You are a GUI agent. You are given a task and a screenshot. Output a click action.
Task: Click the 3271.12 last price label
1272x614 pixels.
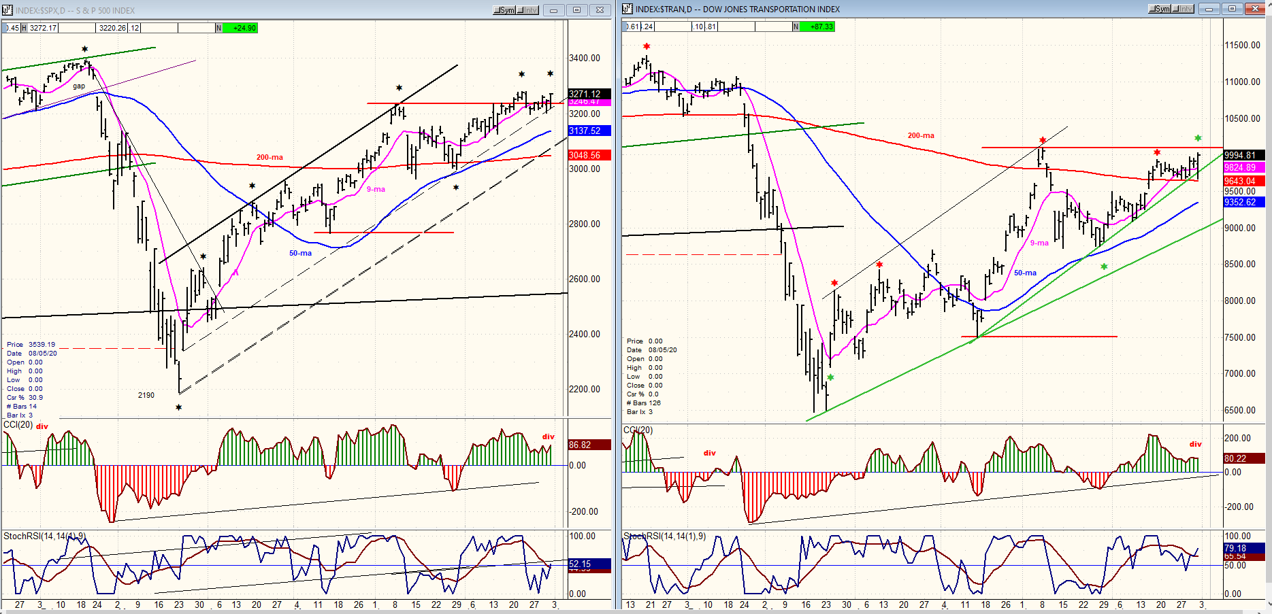click(x=589, y=94)
